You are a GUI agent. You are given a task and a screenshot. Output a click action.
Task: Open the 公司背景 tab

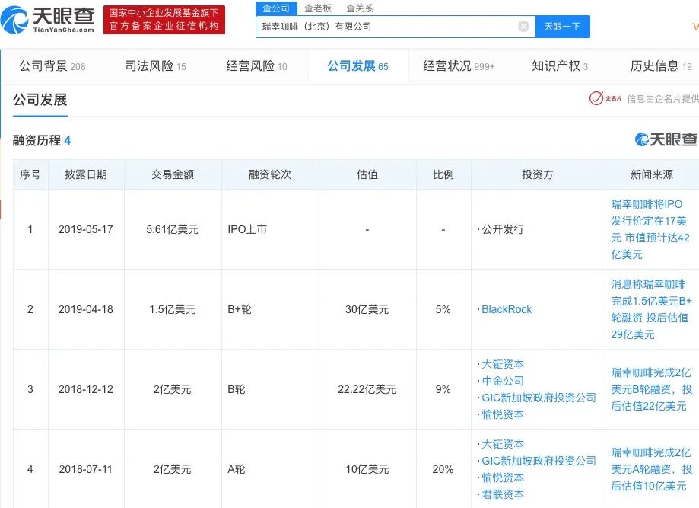coord(52,66)
